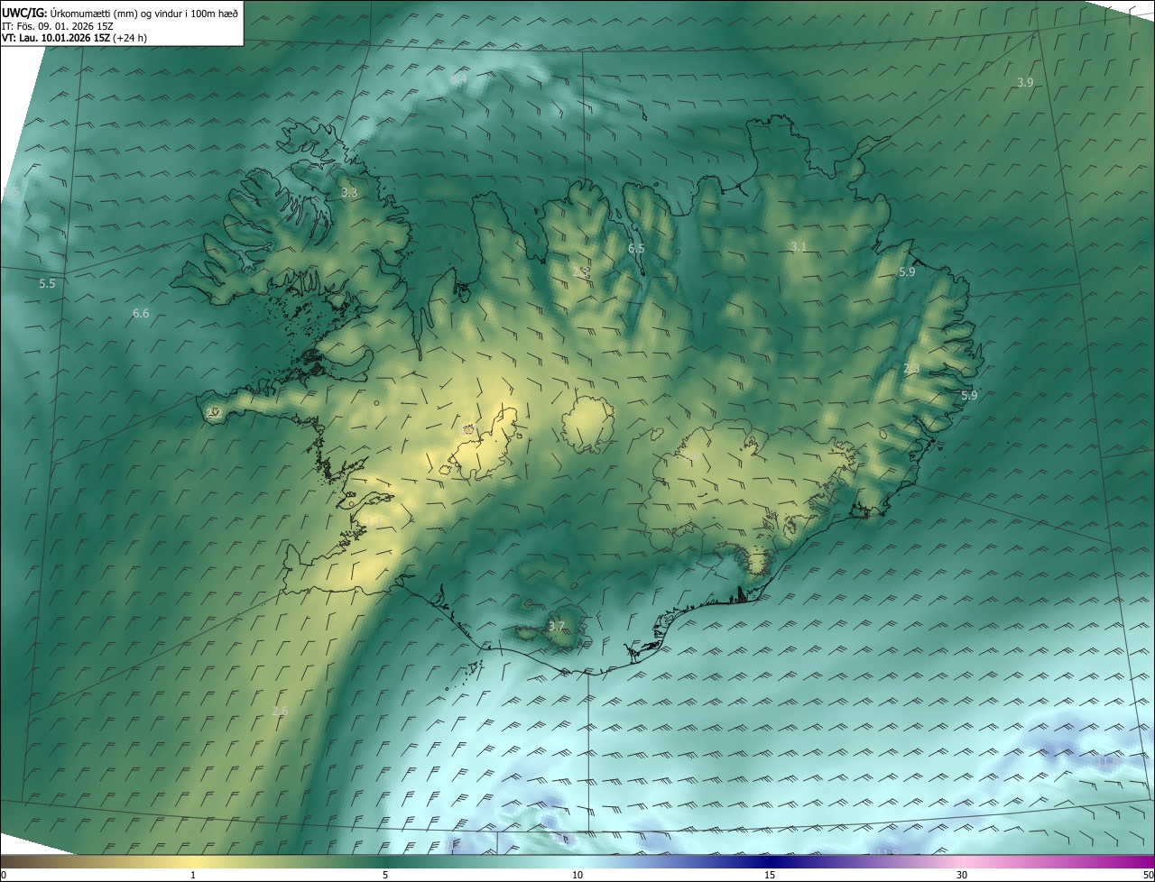
Task: Click the 10 tick on the color scale
Action: point(577,875)
